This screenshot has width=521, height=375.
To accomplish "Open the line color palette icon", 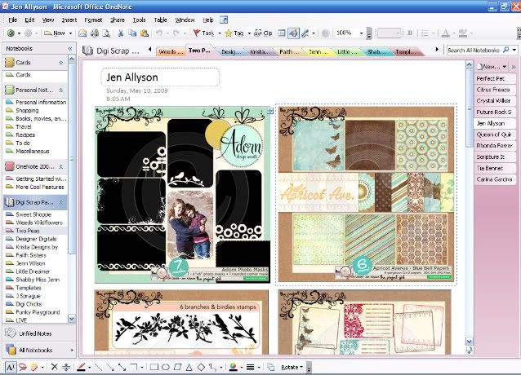I will point(234,367).
